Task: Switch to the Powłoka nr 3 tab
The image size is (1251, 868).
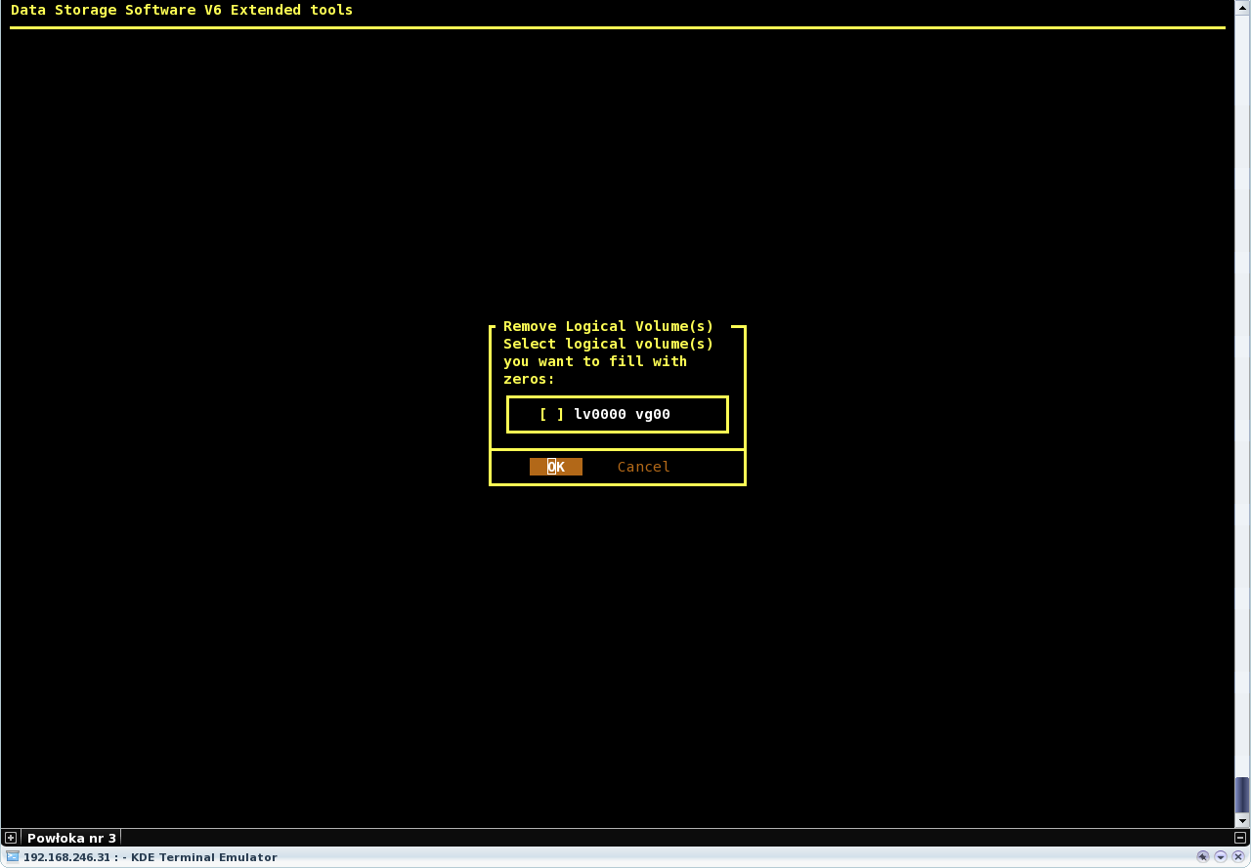Action: coord(71,838)
